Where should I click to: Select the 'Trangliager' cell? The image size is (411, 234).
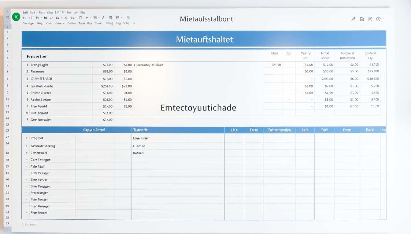point(39,65)
